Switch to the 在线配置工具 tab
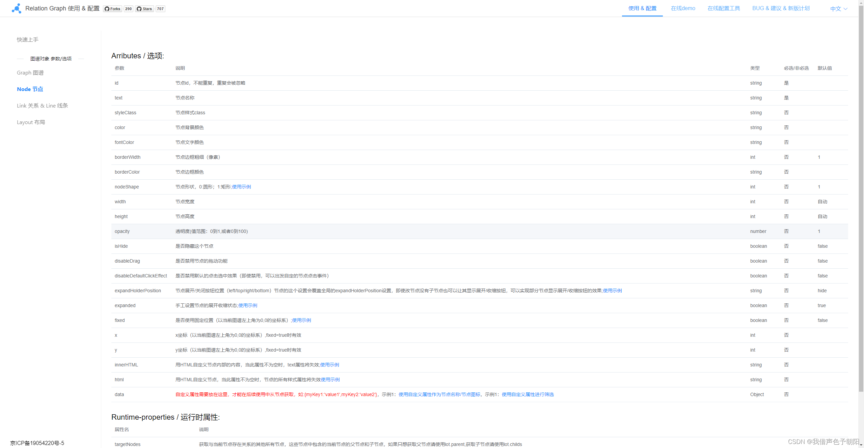Screen dimensions: 864x448 (x=724, y=8)
